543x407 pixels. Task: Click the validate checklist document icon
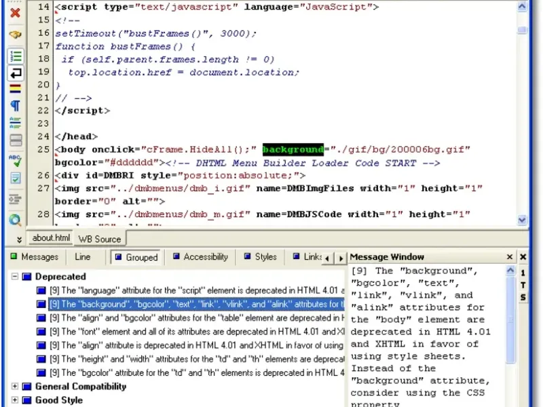[15, 178]
